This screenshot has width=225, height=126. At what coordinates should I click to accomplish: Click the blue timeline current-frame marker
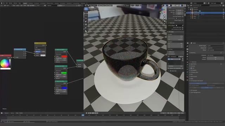coord(83,115)
